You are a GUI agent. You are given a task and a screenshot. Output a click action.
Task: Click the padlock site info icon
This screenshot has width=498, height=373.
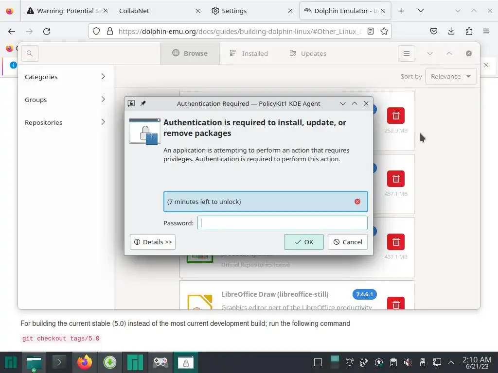coord(110,31)
